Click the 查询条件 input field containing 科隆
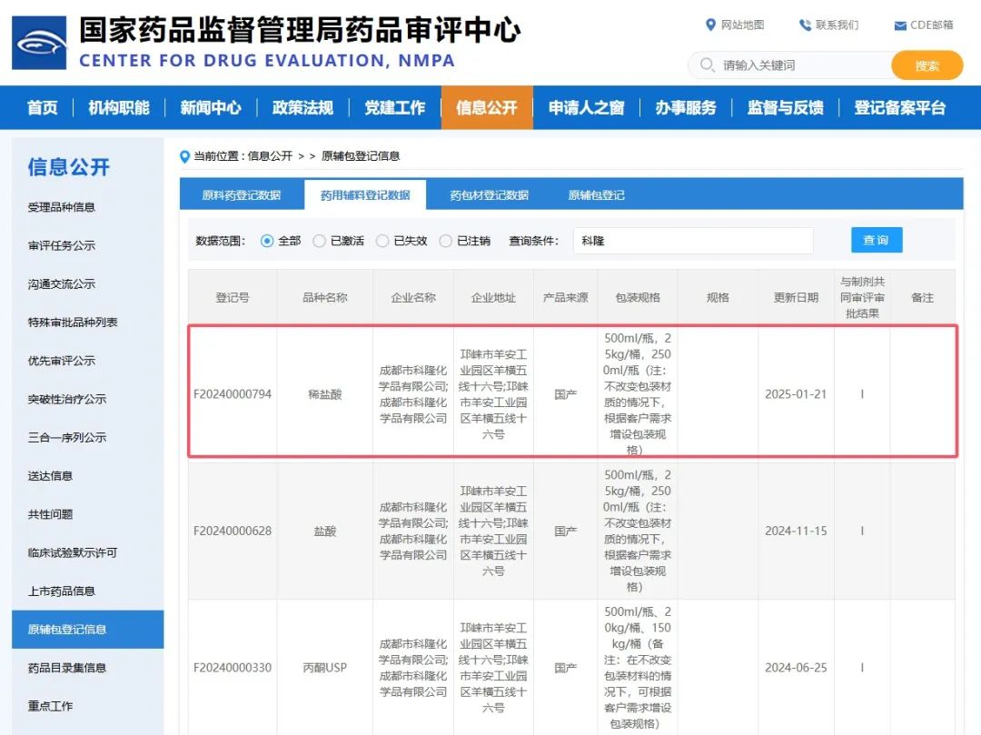This screenshot has width=981, height=735. [x=693, y=241]
